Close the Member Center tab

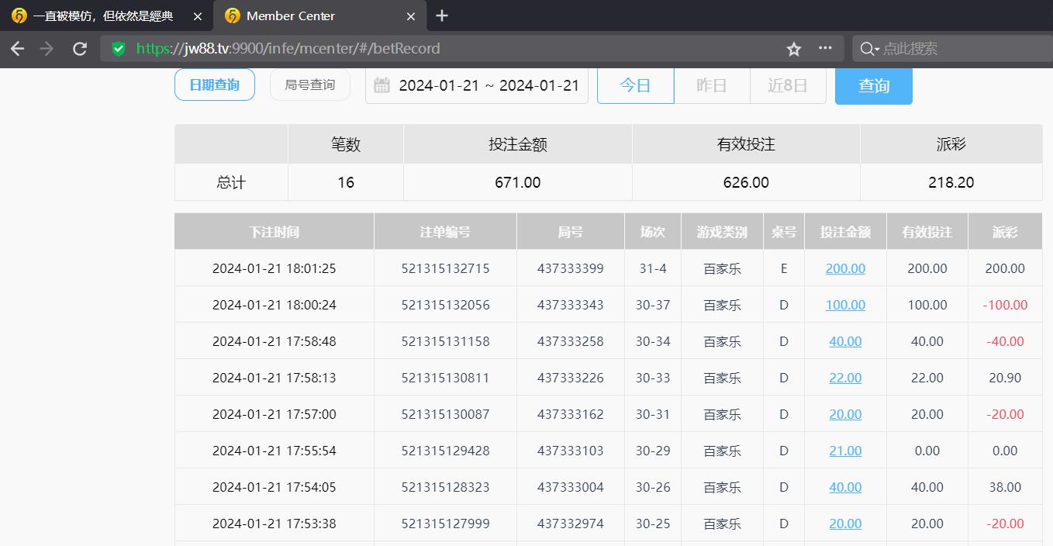(411, 16)
